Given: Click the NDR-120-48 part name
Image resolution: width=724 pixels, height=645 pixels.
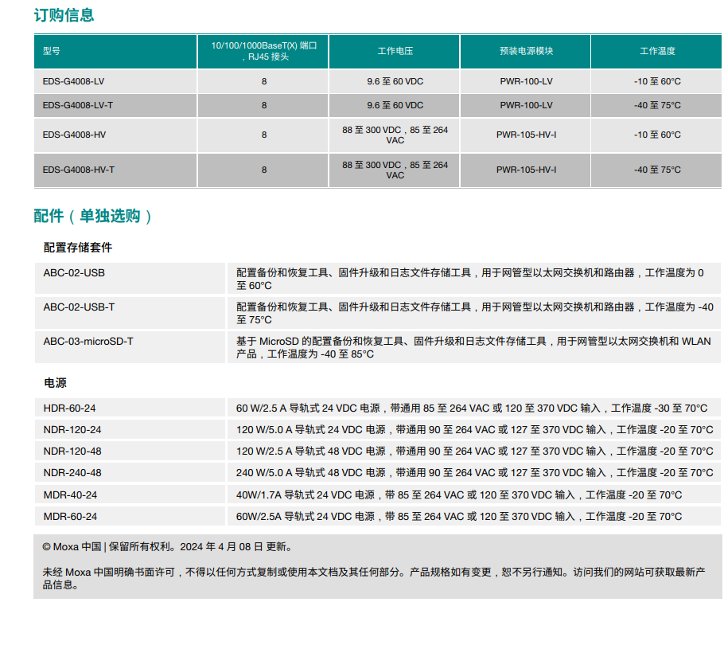Looking at the screenshot, I should pyautogui.click(x=72, y=451).
